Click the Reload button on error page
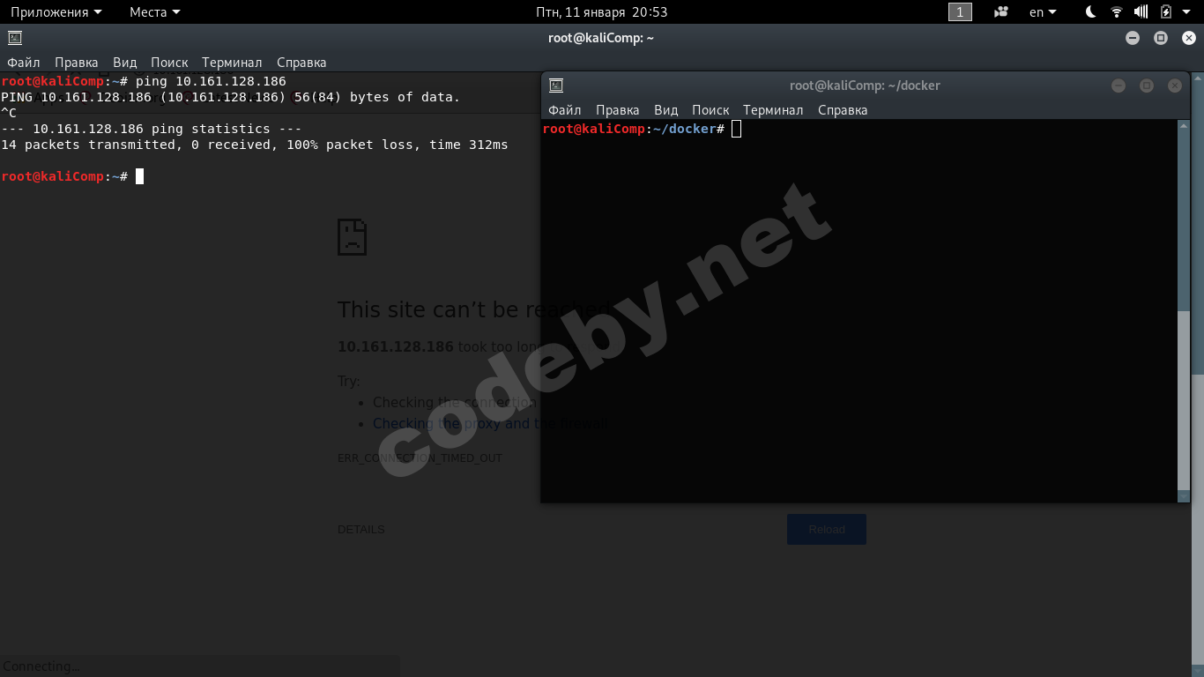 tap(827, 529)
